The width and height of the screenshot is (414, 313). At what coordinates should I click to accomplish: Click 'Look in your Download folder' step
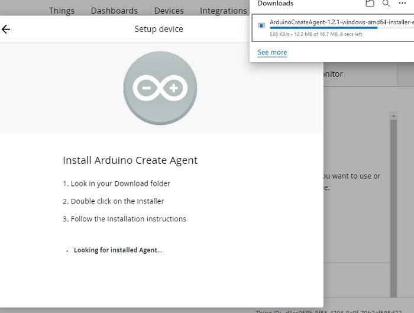pyautogui.click(x=117, y=183)
